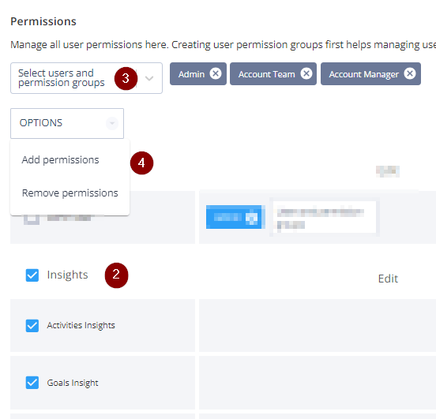This screenshot has width=436, height=419.
Task: Click the red step 4 marker
Action: pyautogui.click(x=142, y=163)
